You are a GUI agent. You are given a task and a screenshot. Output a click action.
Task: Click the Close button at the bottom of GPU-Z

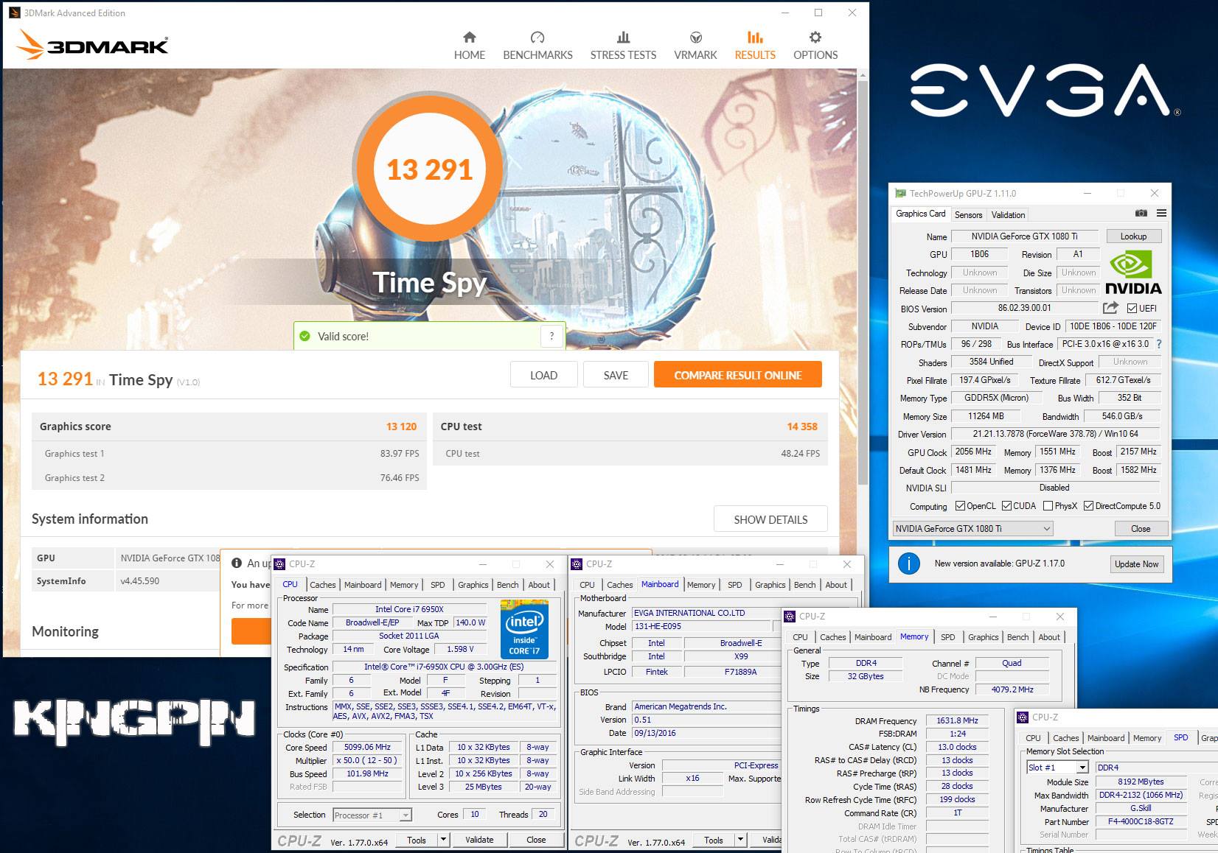1141,529
